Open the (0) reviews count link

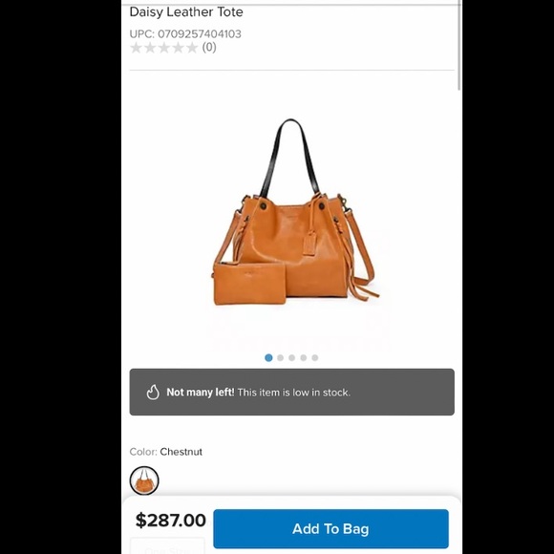coord(209,48)
